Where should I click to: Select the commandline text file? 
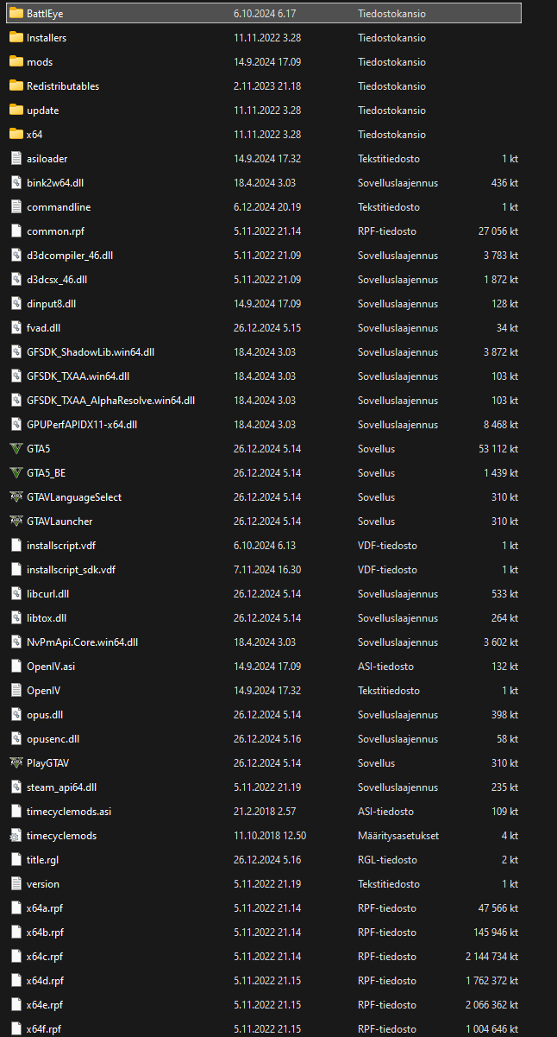(59, 207)
